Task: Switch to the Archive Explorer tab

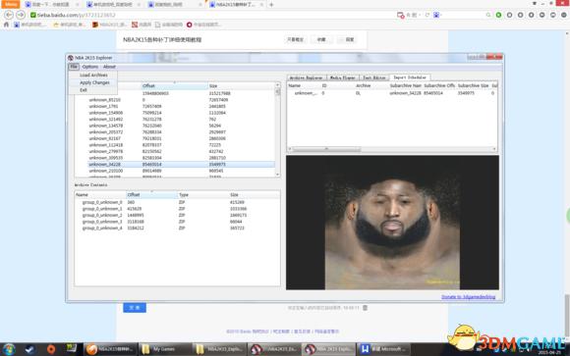Action: pos(306,77)
